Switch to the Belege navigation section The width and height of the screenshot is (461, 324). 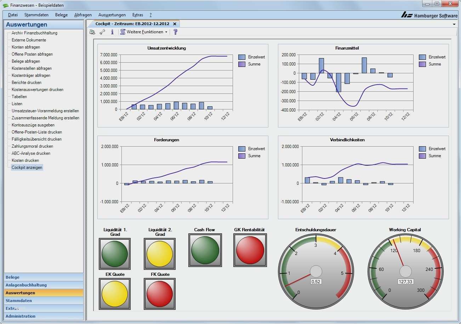pyautogui.click(x=44, y=277)
